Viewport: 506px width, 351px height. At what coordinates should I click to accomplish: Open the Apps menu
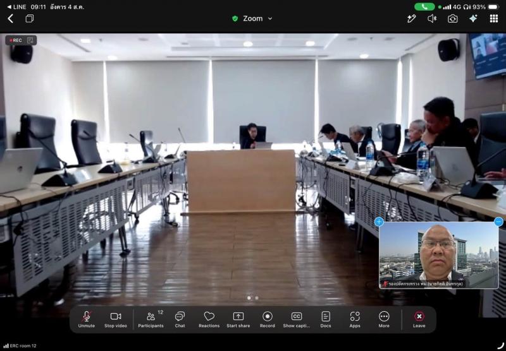[x=355, y=319]
